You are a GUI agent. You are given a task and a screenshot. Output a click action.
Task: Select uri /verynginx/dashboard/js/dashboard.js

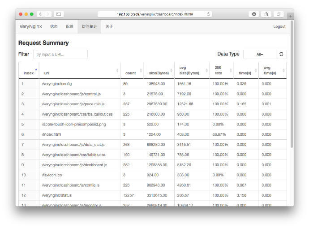point(74,165)
